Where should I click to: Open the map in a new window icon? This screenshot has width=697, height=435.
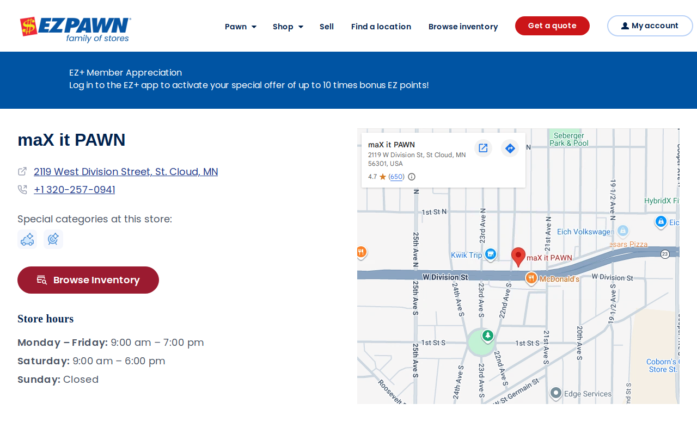pos(483,148)
